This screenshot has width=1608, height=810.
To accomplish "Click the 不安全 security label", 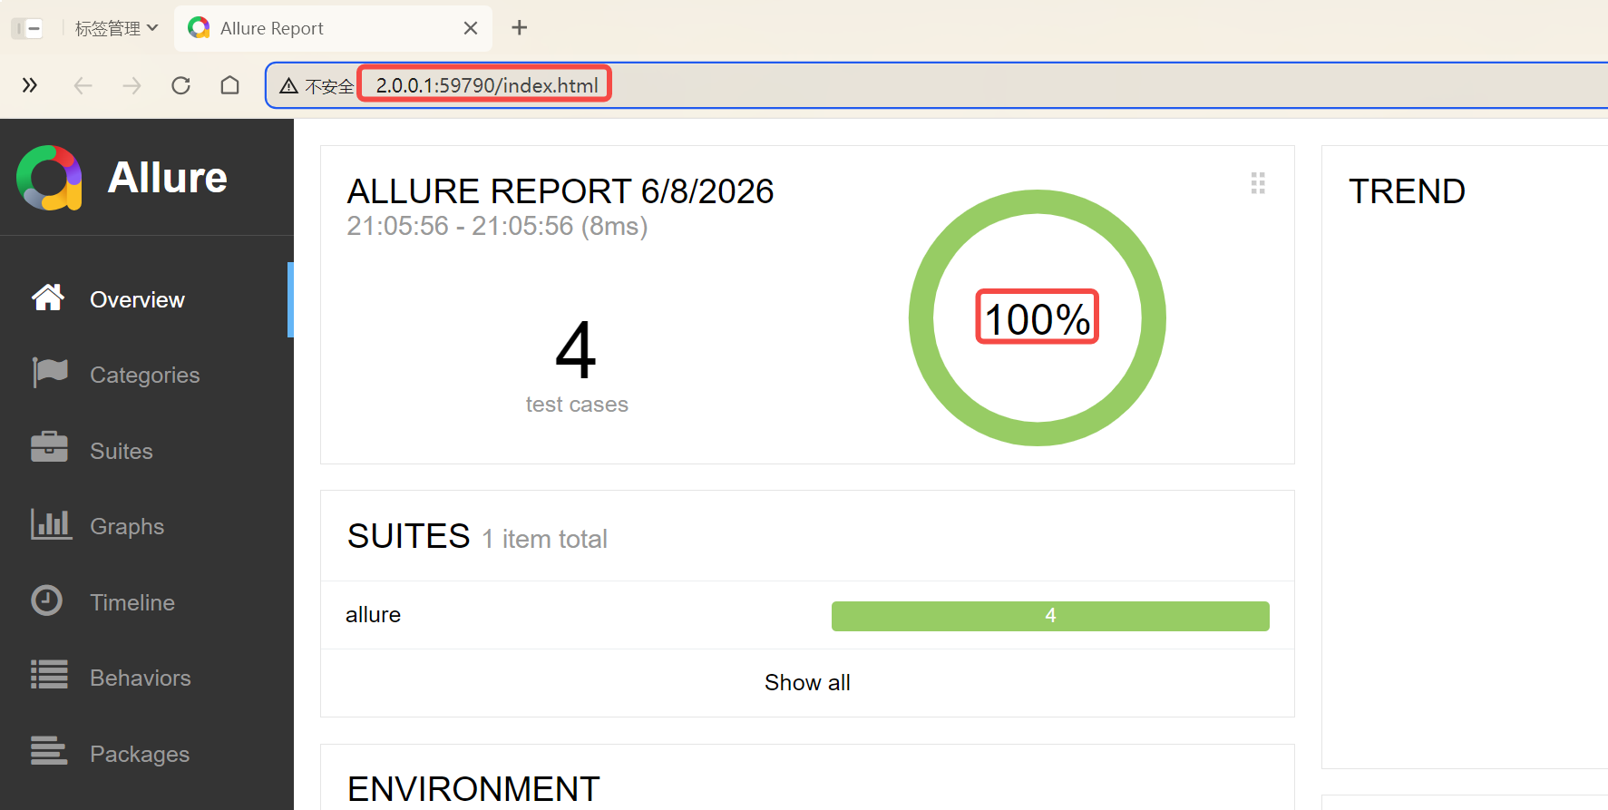I will click(x=329, y=86).
